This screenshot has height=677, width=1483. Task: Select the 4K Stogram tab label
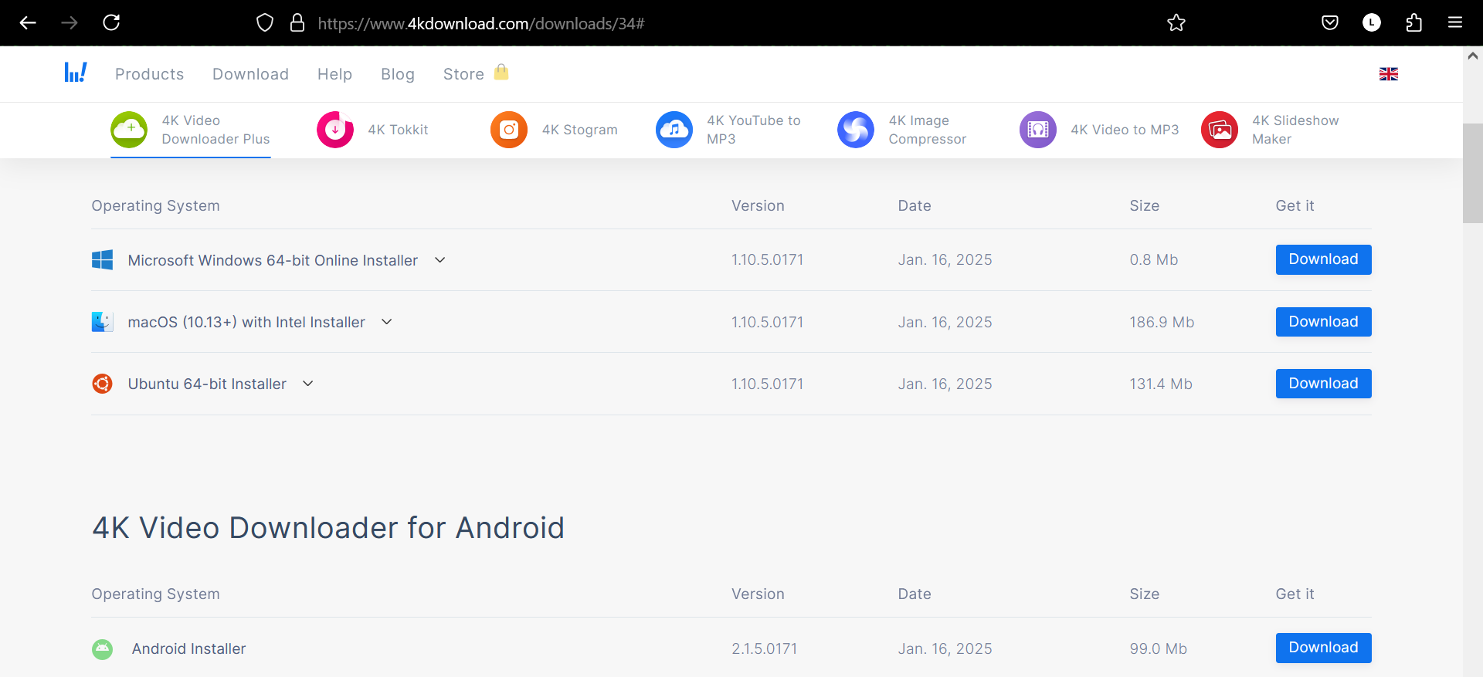[579, 130]
